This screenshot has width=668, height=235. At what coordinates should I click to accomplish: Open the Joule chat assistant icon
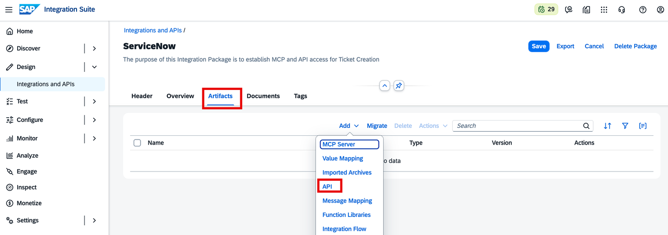coord(569,9)
